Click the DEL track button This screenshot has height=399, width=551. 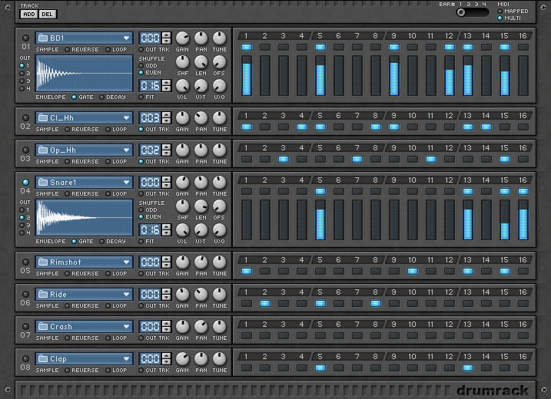(x=48, y=14)
